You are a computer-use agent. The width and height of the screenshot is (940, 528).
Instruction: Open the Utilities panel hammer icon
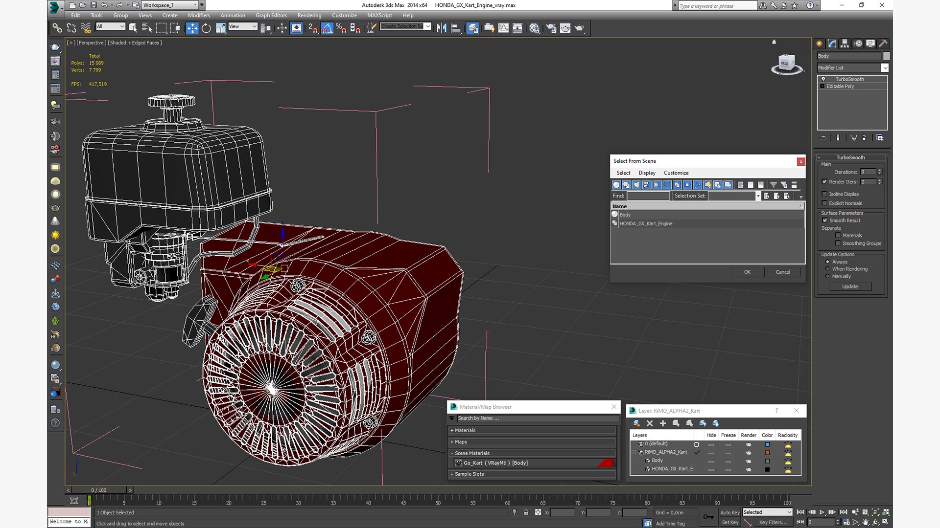pyautogui.click(x=883, y=44)
